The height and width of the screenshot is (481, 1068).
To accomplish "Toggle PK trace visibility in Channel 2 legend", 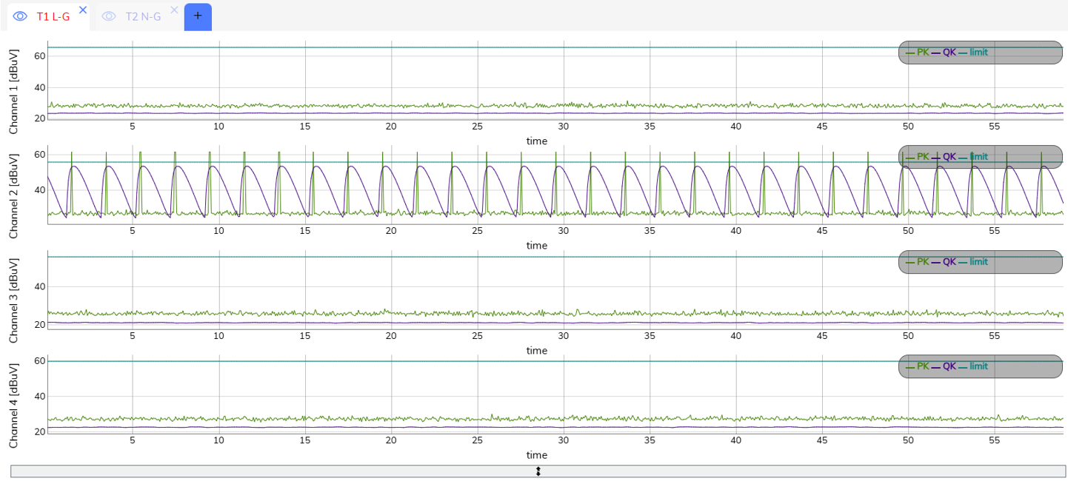I will [x=910, y=157].
